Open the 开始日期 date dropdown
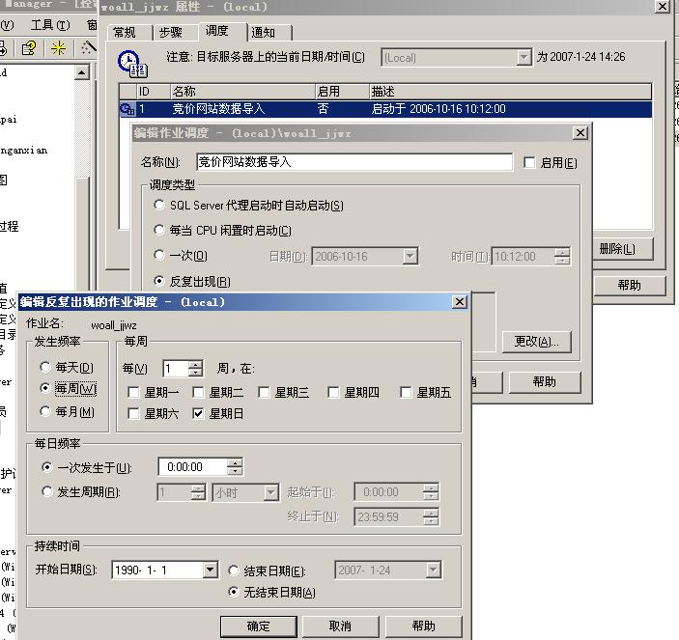Screen dimensions: 679x640 click(210, 570)
